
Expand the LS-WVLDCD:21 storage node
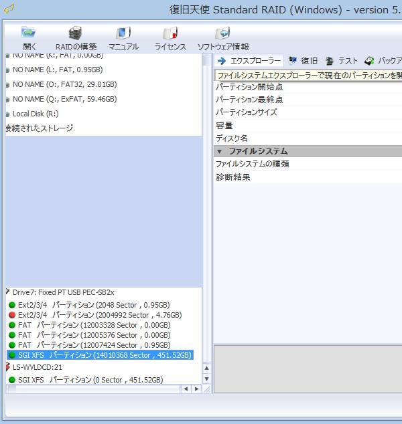tap(7, 367)
